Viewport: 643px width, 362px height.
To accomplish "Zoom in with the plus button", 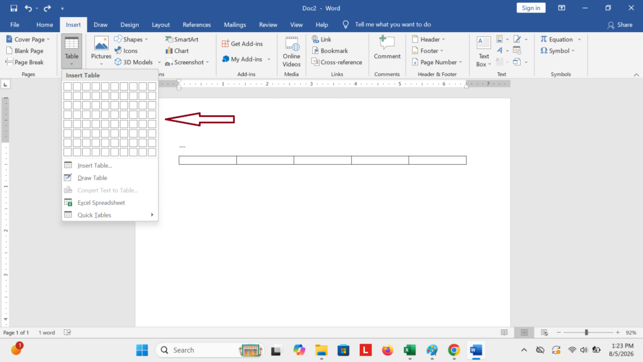I will click(x=618, y=332).
